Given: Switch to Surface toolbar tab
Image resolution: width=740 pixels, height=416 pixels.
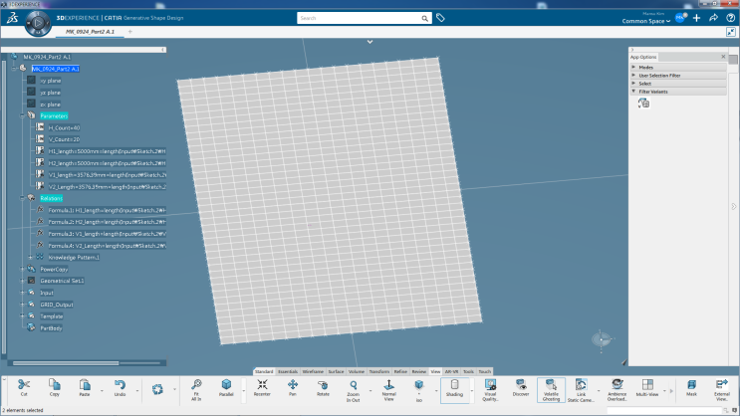Looking at the screenshot, I should click(336, 371).
